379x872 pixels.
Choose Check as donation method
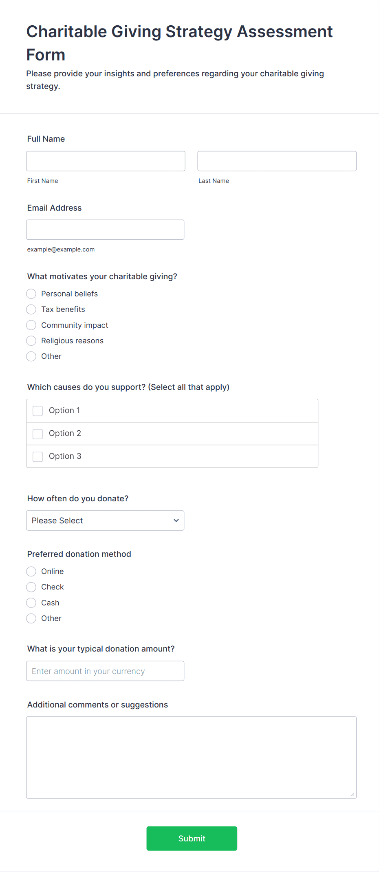[x=31, y=587]
